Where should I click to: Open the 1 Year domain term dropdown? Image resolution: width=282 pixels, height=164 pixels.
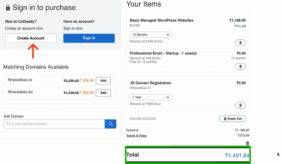(x=150, y=97)
